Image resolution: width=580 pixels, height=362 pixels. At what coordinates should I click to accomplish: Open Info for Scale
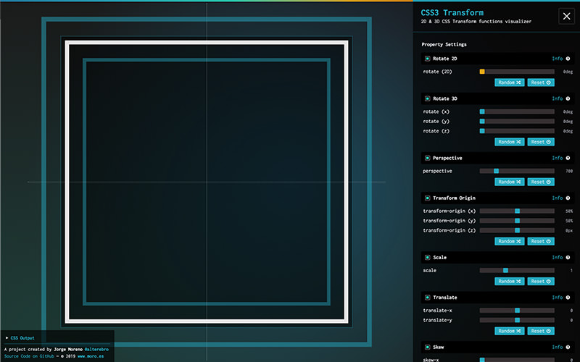(557, 257)
